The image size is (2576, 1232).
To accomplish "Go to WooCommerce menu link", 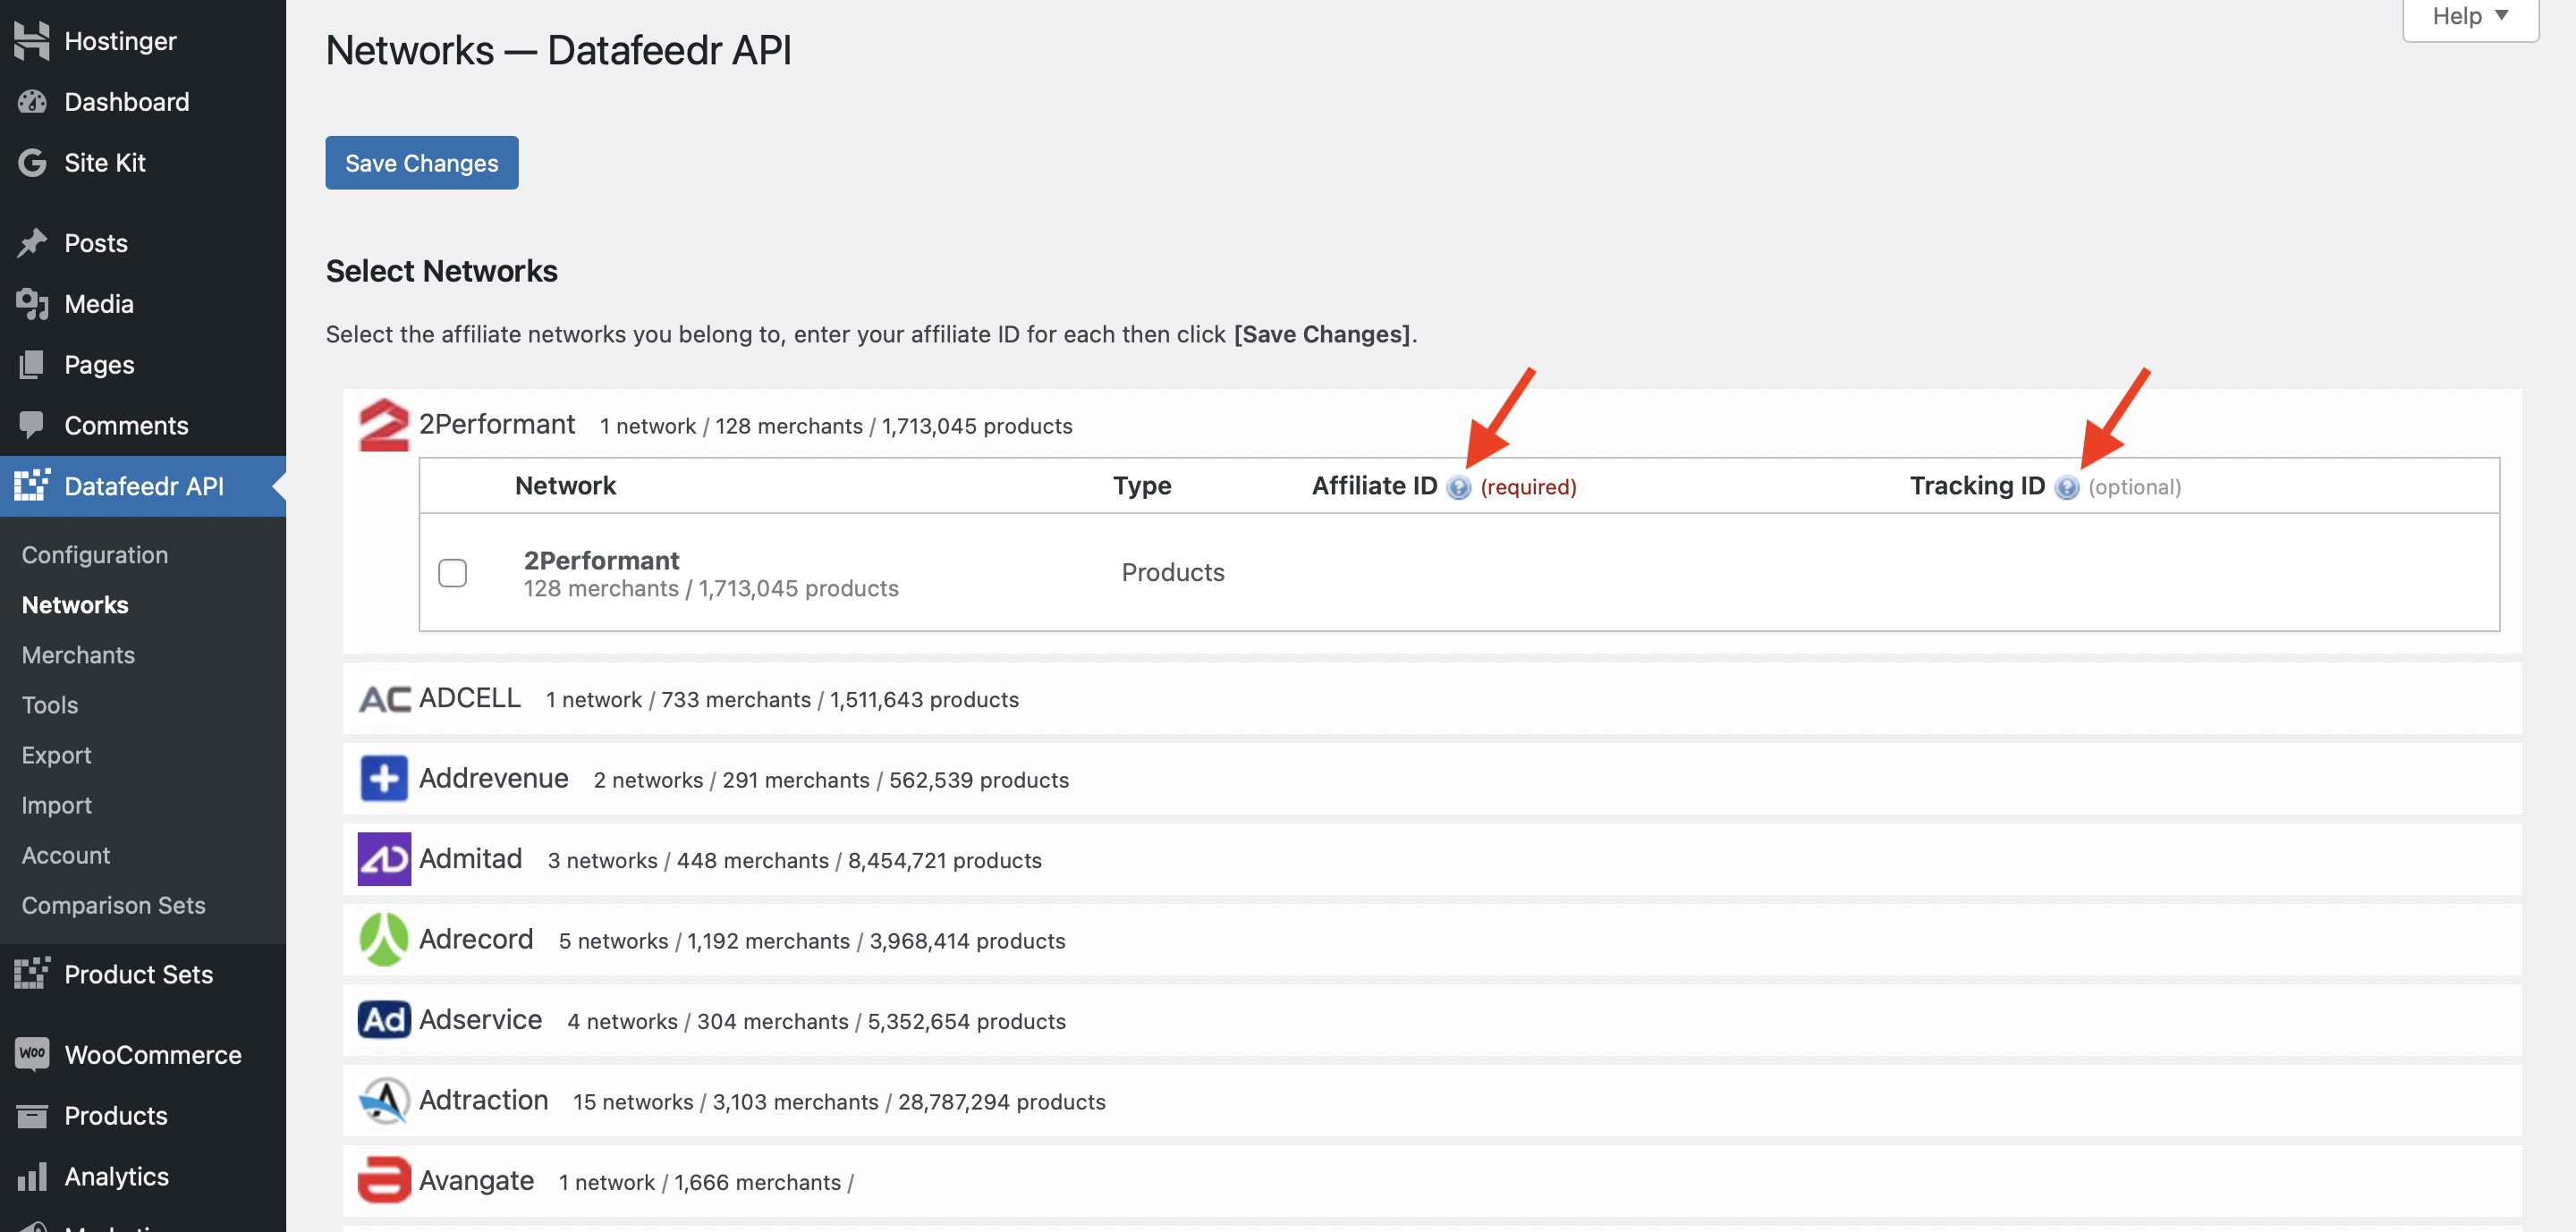I will [143, 1054].
